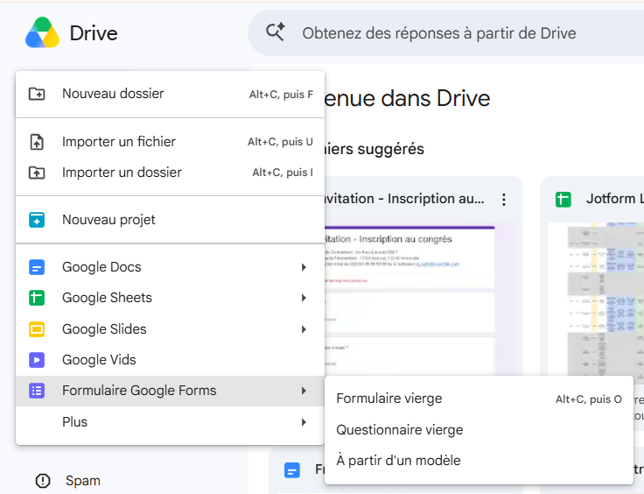The image size is (644, 494).
Task: Click the Alt+C, puis I shortcut text
Action: [283, 173]
